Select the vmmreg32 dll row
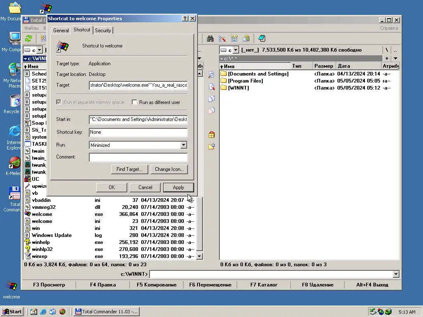This screenshot has height=317, width=423. [109, 207]
